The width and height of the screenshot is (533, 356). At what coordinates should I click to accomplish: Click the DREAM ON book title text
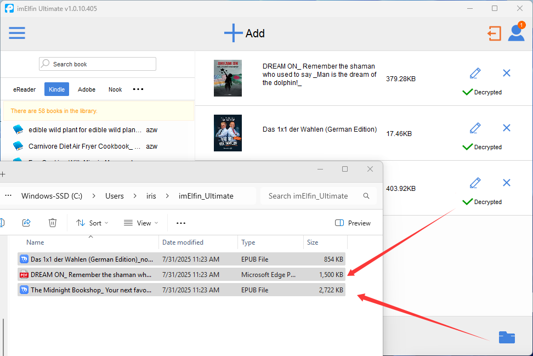coord(319,75)
